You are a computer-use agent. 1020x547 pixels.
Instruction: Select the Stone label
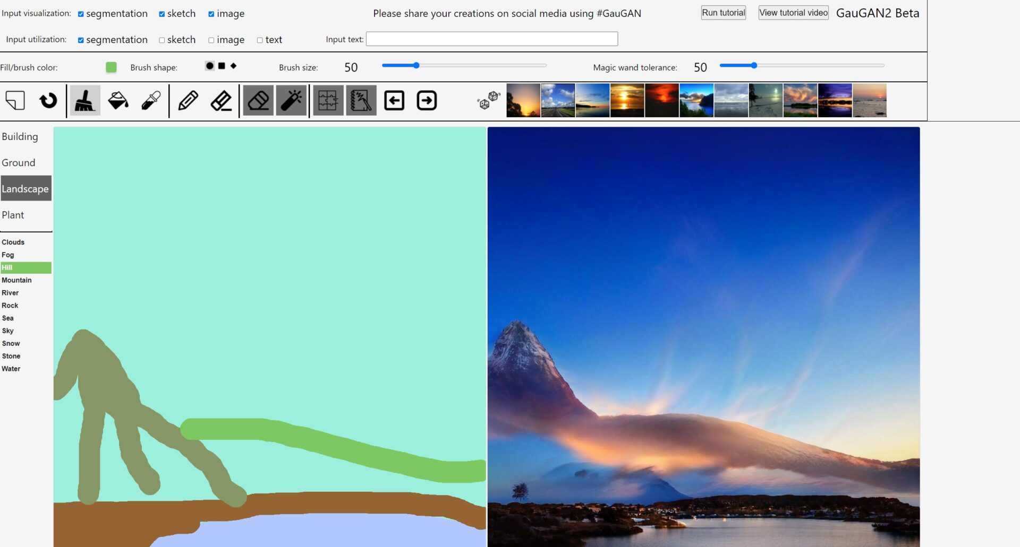[x=26, y=356]
